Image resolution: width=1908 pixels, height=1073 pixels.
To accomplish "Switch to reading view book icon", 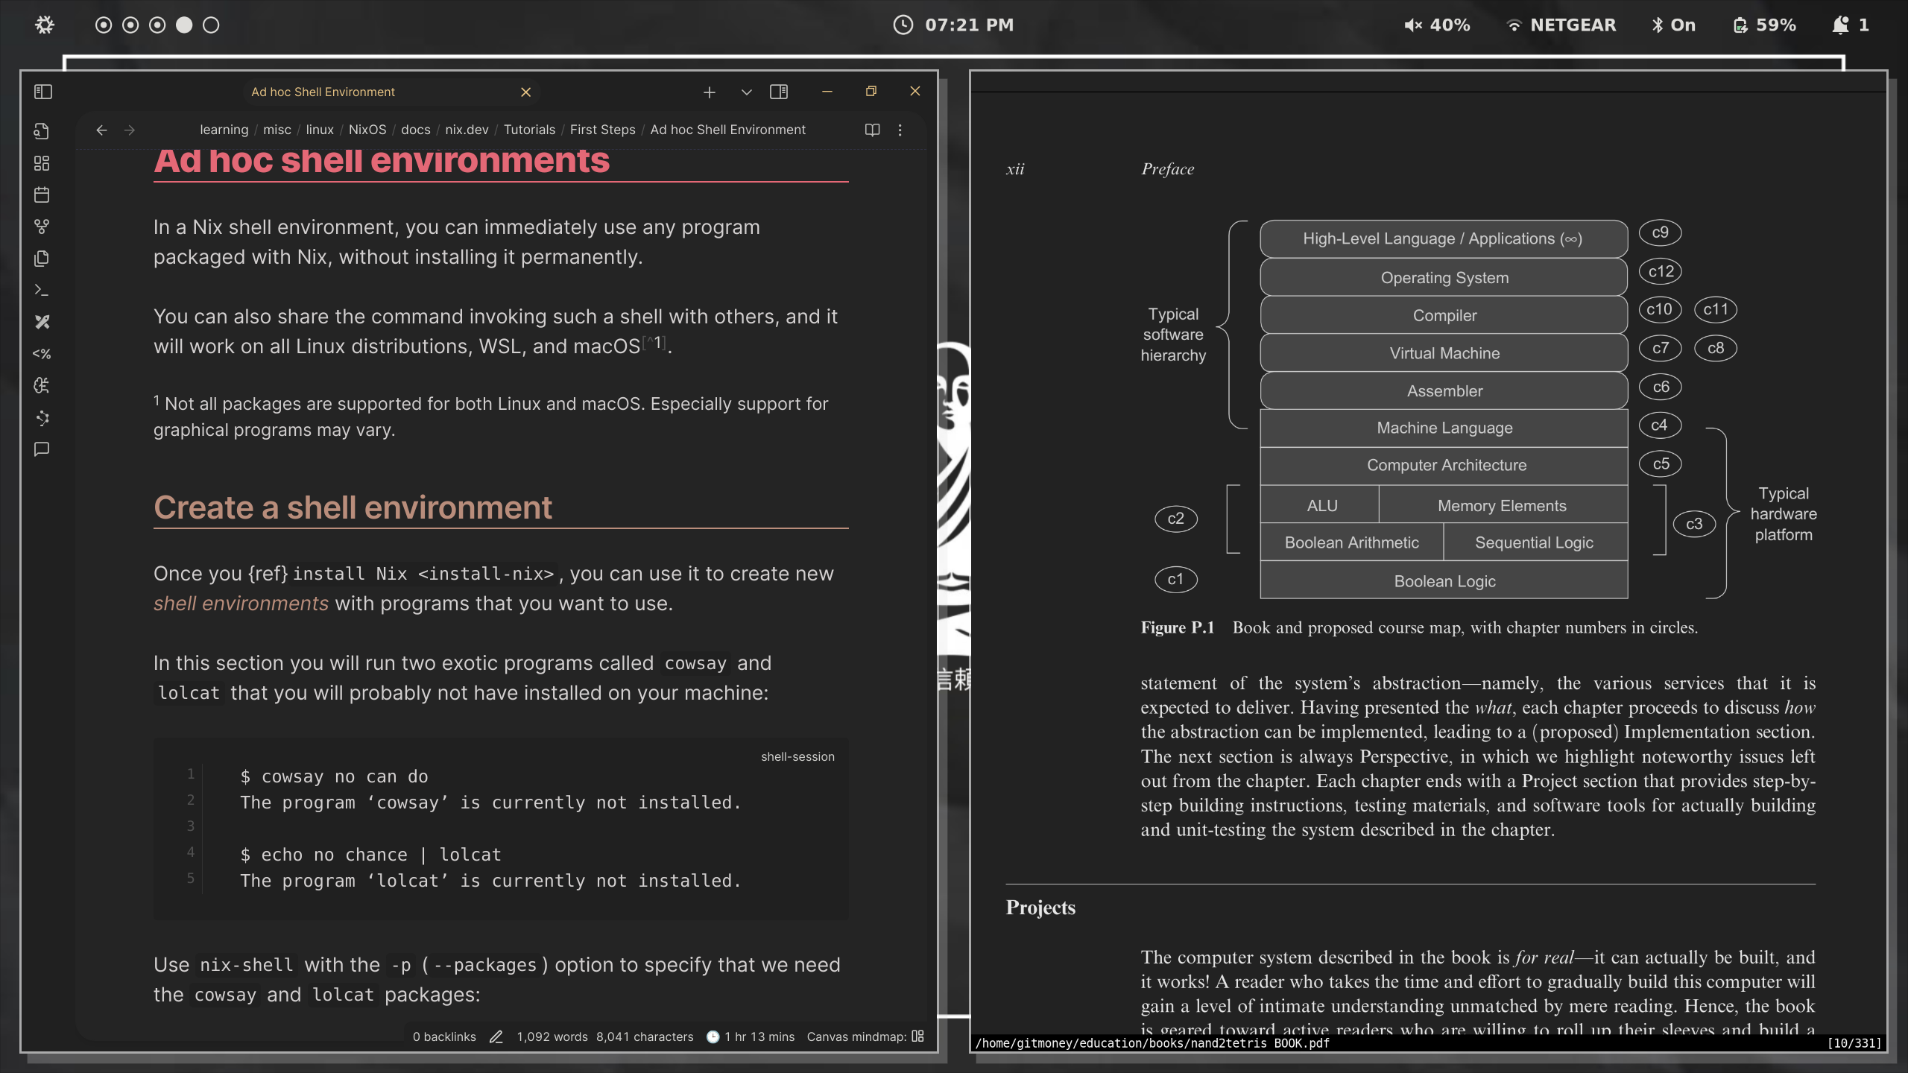I will pyautogui.click(x=872, y=130).
